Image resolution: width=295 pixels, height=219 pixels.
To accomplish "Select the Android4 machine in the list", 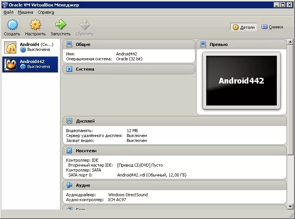I will [30, 47].
